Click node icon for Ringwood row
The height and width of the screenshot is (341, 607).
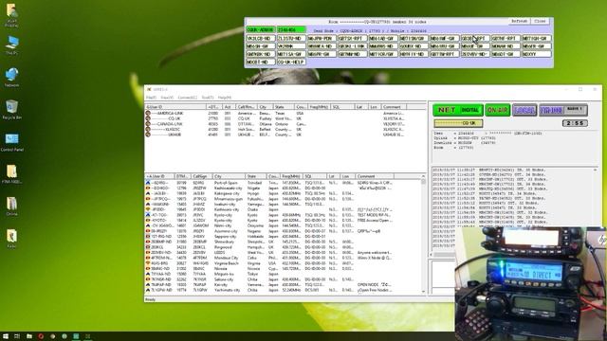click(x=148, y=247)
